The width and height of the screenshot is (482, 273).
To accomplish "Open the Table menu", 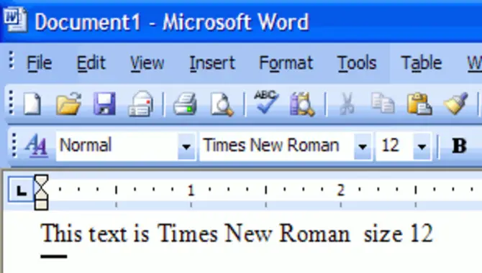I will pos(421,63).
